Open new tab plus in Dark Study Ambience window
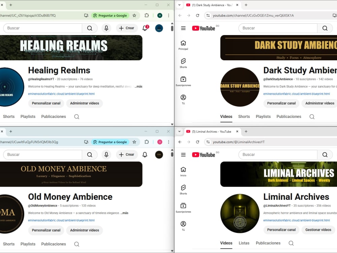 (246, 5)
